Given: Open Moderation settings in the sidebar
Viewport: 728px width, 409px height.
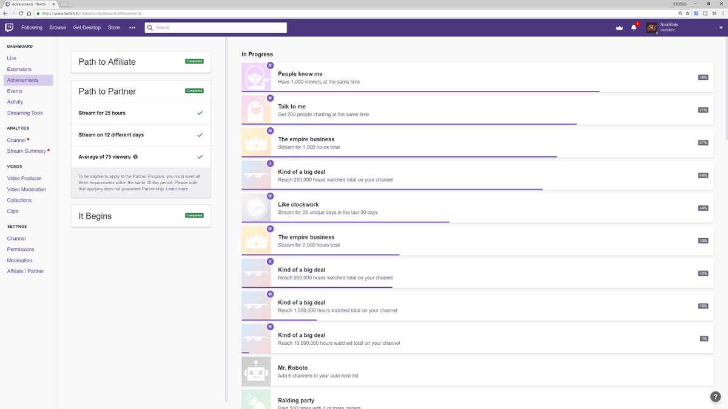Looking at the screenshot, I should pos(19,260).
